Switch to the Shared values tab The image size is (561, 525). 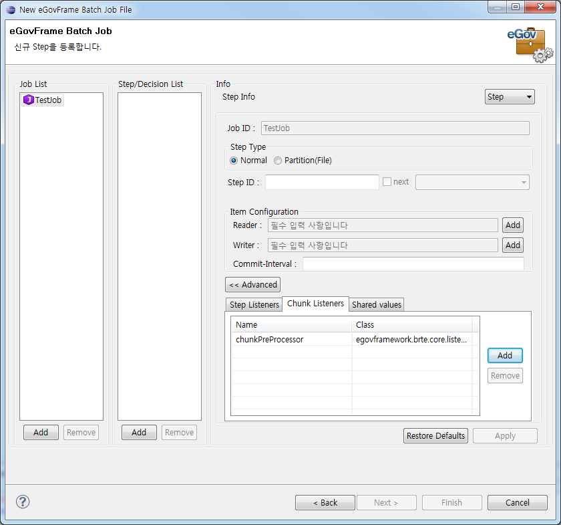pos(377,304)
